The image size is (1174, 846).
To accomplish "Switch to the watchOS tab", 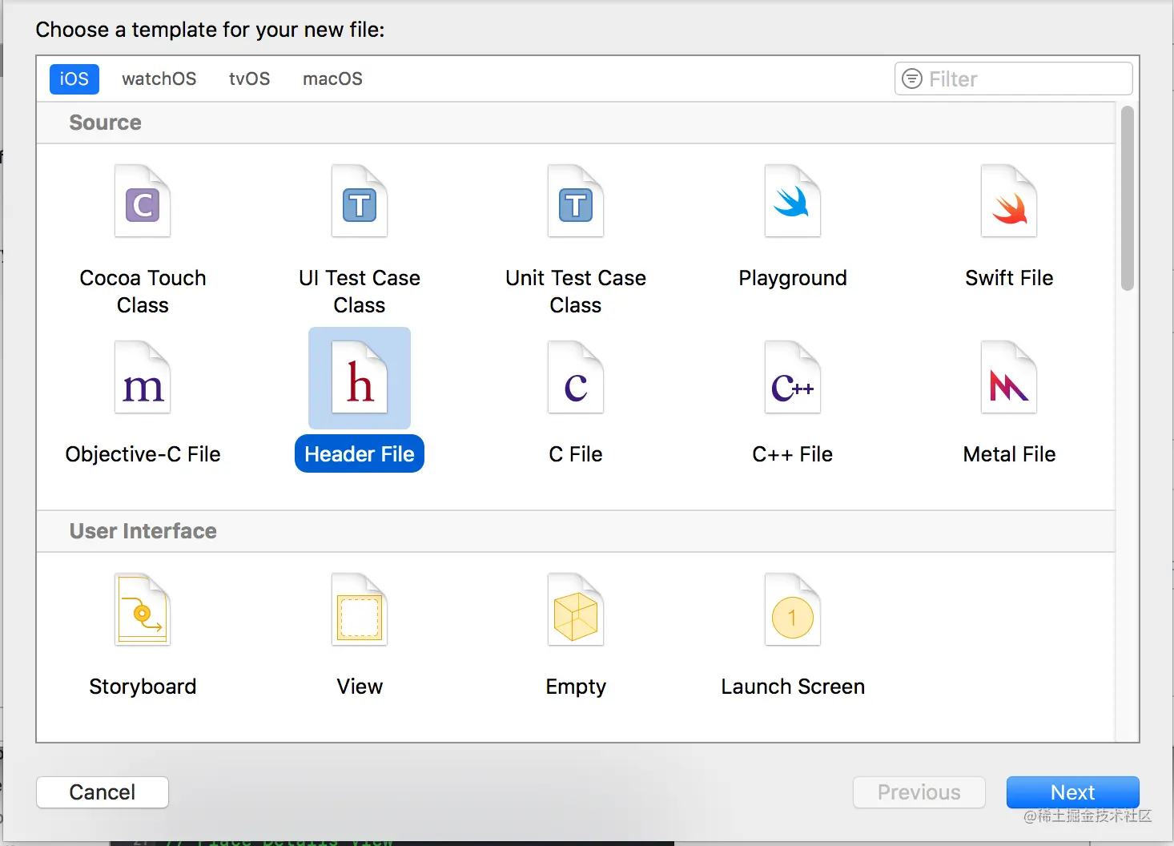I will pos(159,79).
